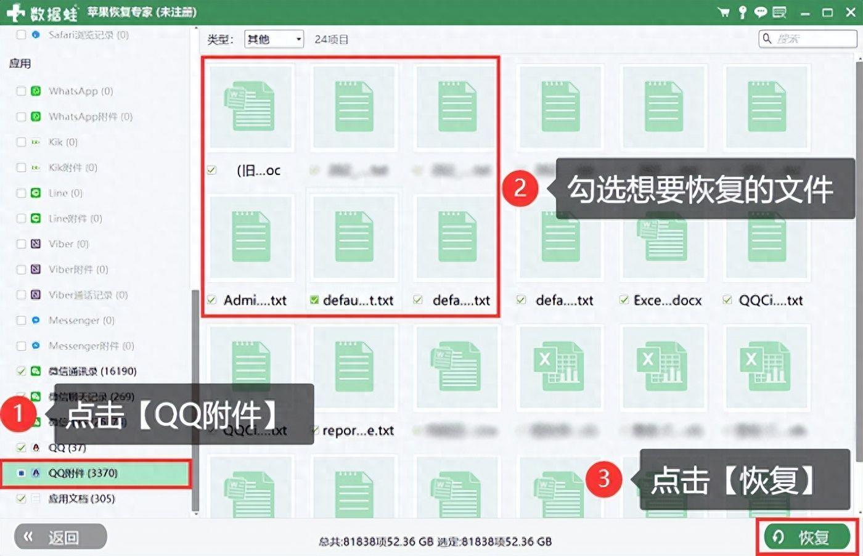Click the 返回 back button

pyautogui.click(x=60, y=537)
